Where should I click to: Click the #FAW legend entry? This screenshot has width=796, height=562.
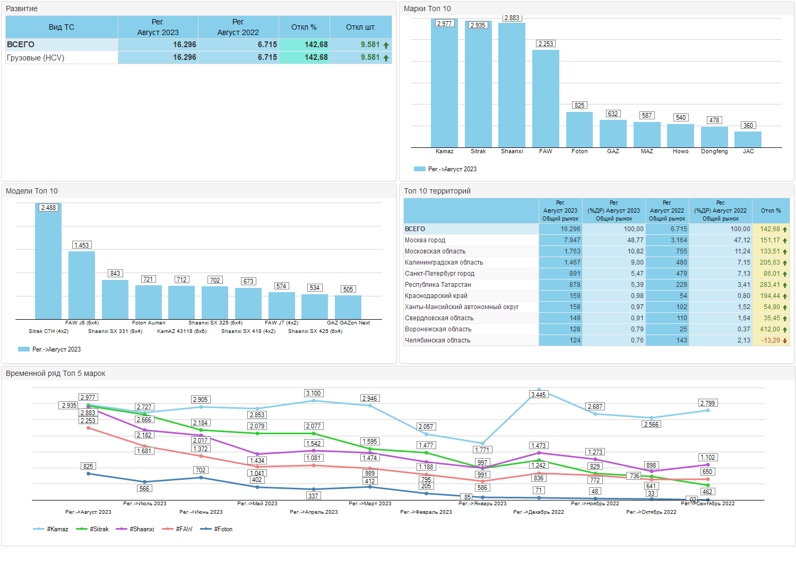pos(178,529)
